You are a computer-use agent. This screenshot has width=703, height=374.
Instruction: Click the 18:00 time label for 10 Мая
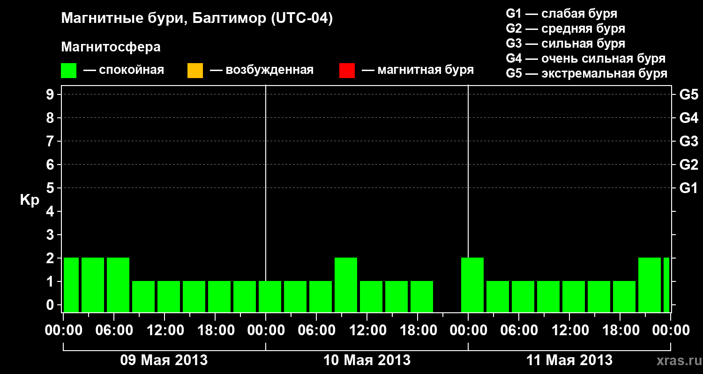[x=418, y=330]
